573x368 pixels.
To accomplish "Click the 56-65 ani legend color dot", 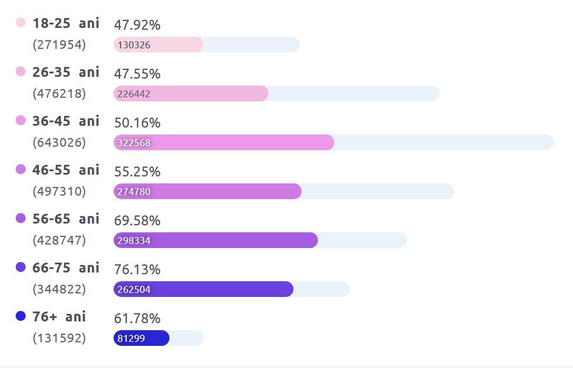I will coord(21,218).
